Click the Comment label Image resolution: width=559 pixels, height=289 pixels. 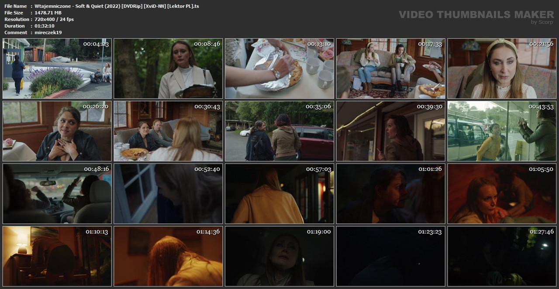(16, 32)
